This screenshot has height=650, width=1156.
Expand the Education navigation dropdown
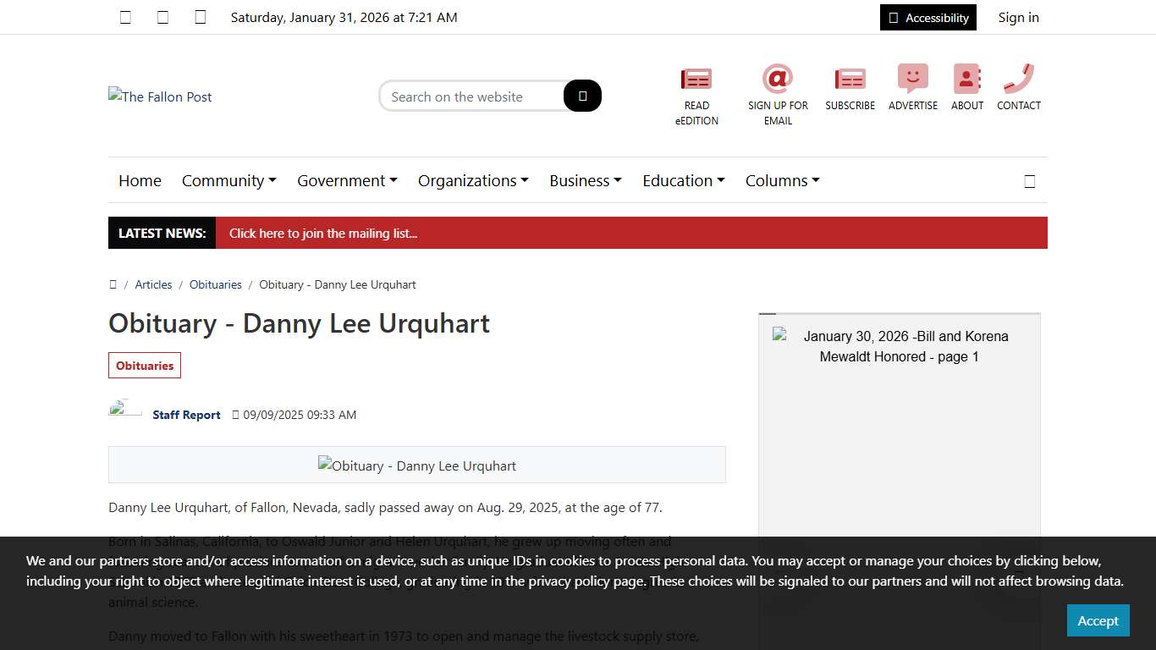point(683,180)
